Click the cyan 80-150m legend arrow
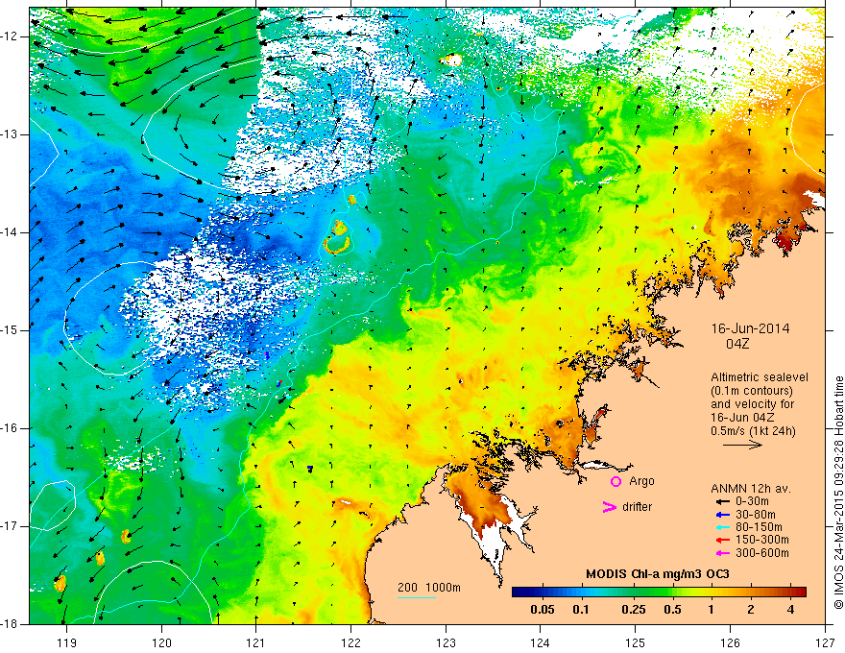Image resolution: width=845 pixels, height=653 pixels. tap(722, 527)
